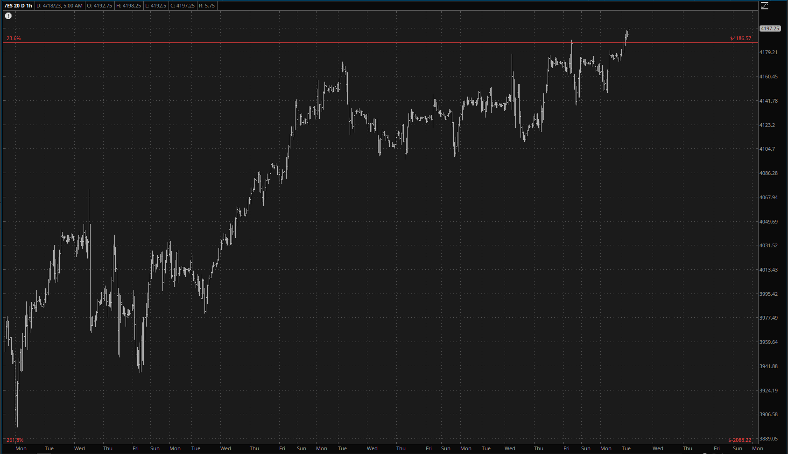Screen dimensions: 788x454
Task: Click the 4160.45 price axis label
Action: [x=768, y=77]
